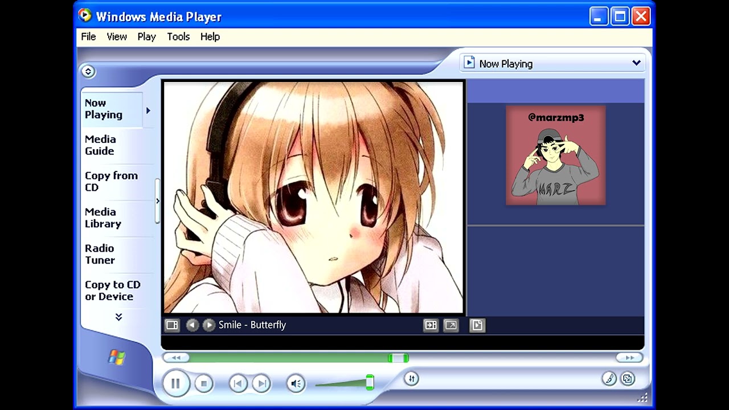Show more taskbar features double chevron
Image resolution: width=729 pixels, height=410 pixels.
click(x=118, y=317)
